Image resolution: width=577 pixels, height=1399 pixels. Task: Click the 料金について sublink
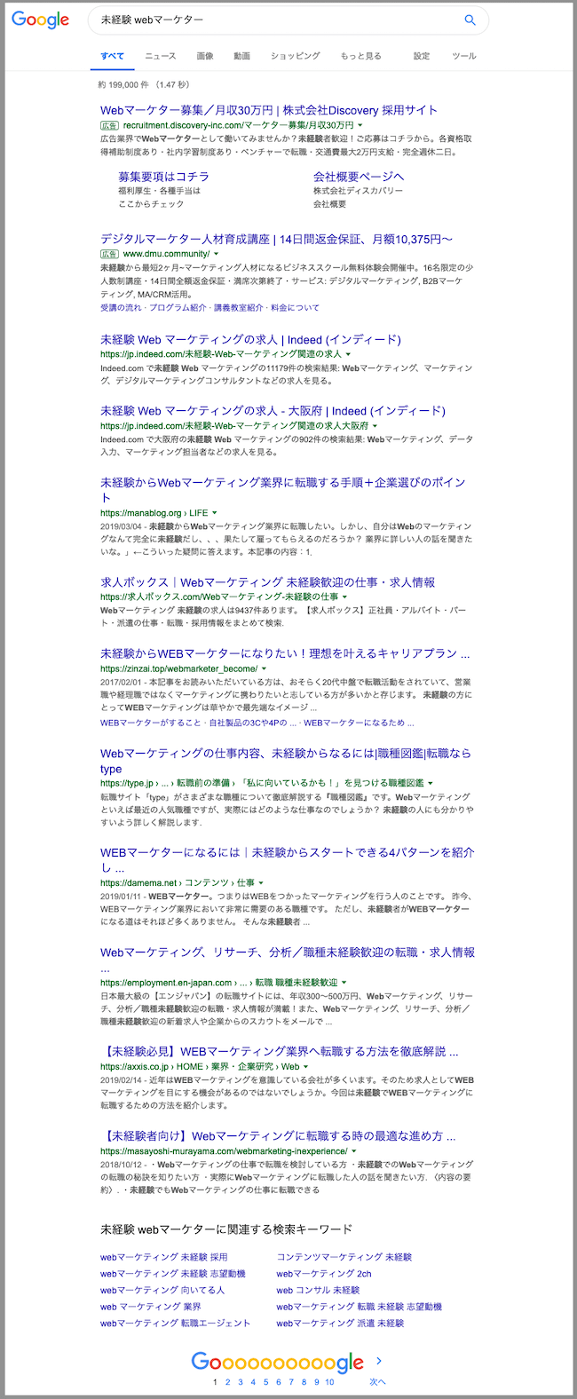point(296,308)
